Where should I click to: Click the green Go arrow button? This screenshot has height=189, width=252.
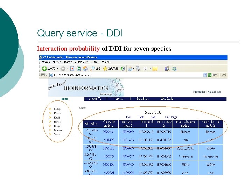[x=210, y=75]
